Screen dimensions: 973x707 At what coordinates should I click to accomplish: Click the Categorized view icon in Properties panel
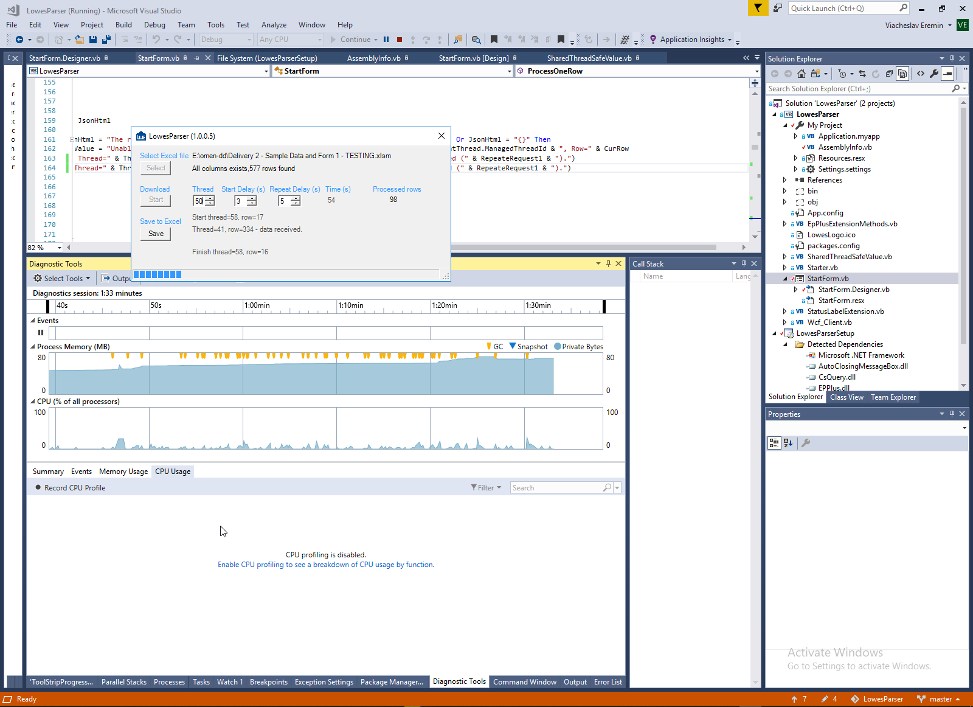point(774,443)
